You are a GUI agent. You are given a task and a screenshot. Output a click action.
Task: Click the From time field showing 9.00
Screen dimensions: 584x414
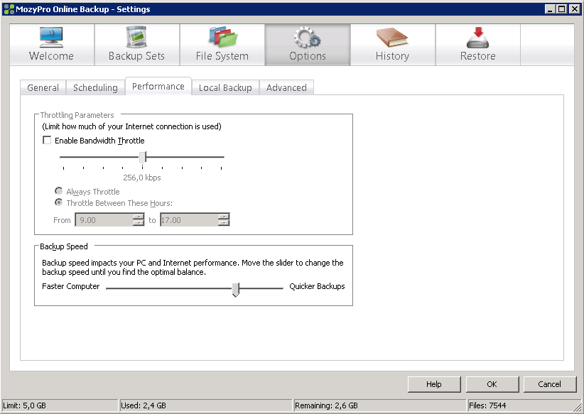104,220
